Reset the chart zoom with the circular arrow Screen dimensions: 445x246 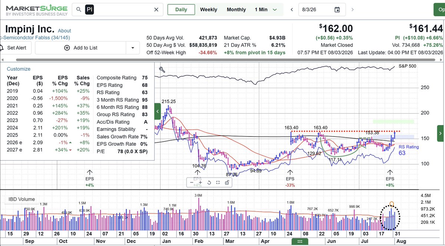click(209, 182)
